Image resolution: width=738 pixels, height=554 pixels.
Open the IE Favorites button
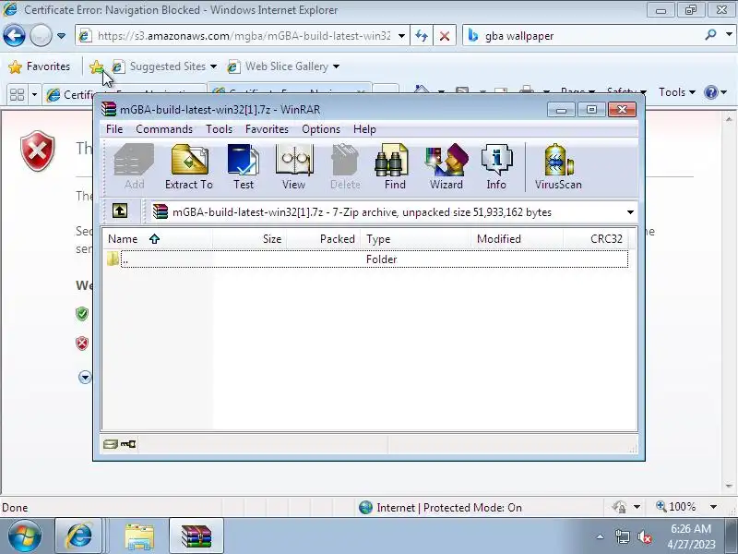40,66
